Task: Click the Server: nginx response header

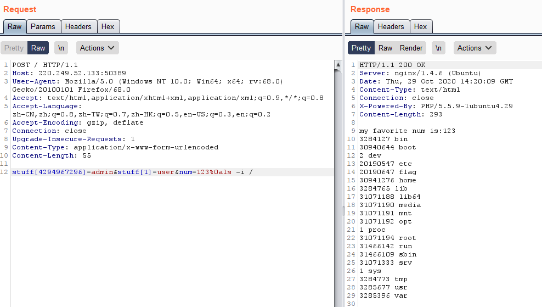Action: point(420,74)
